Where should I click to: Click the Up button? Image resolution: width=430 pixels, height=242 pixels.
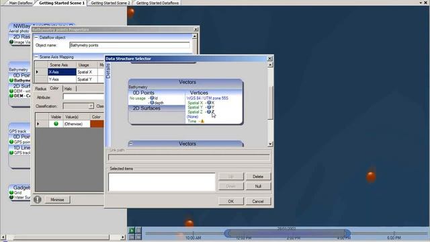[231, 176]
